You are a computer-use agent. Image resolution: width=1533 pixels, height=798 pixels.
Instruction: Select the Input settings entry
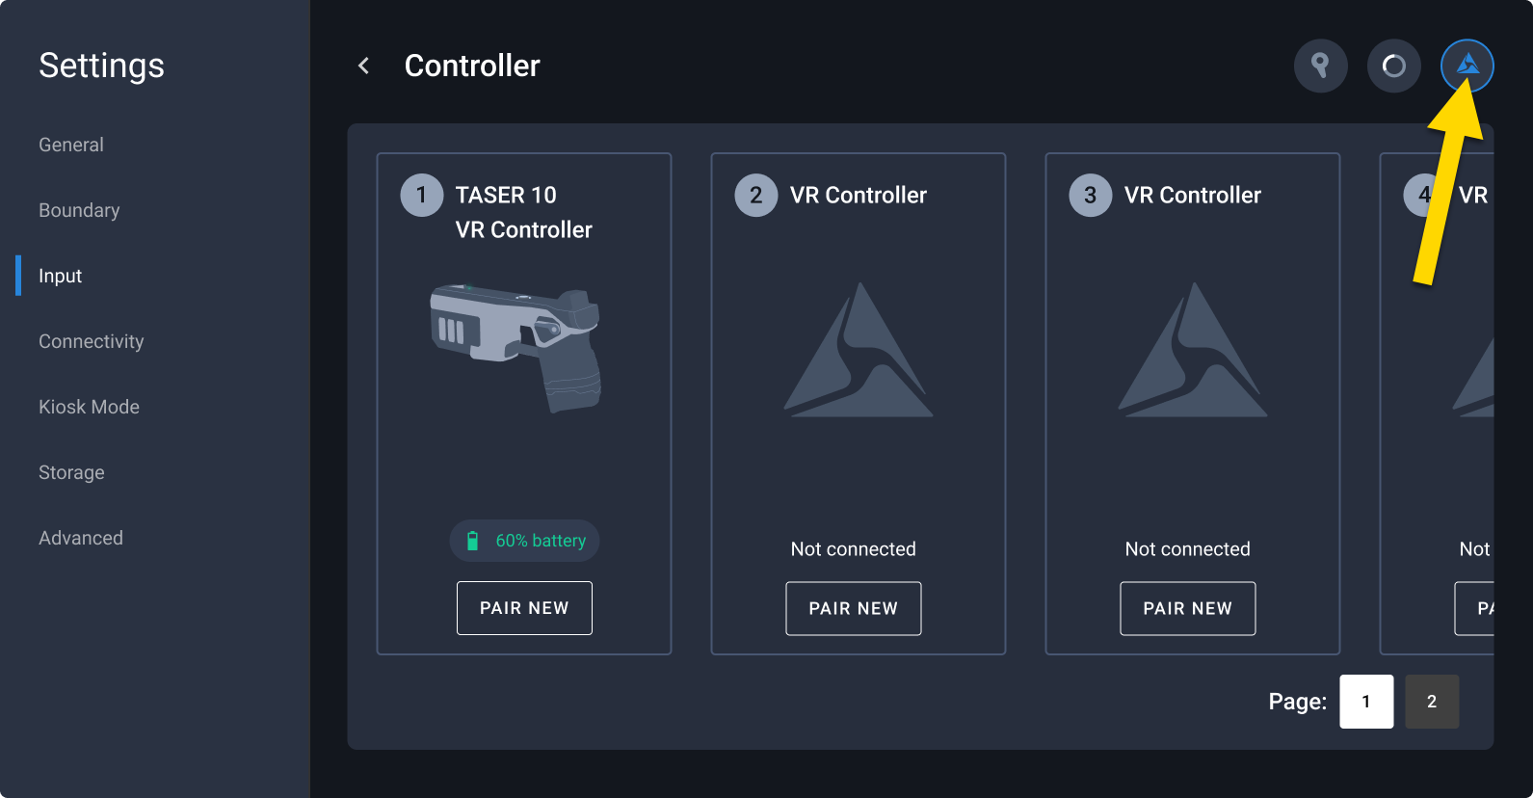point(61,276)
